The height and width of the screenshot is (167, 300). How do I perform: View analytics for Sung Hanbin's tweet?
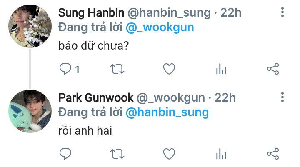click(x=221, y=69)
